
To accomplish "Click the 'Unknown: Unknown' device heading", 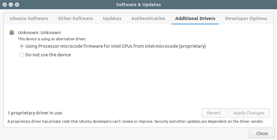I will (x=39, y=33).
